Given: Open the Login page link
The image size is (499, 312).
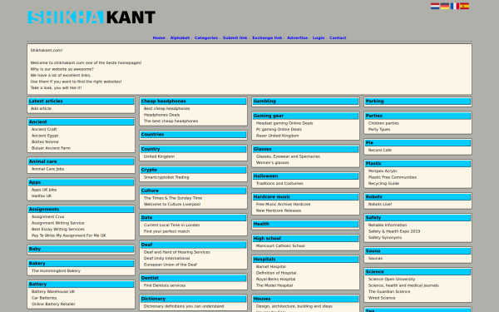Looking at the screenshot, I should (319, 37).
